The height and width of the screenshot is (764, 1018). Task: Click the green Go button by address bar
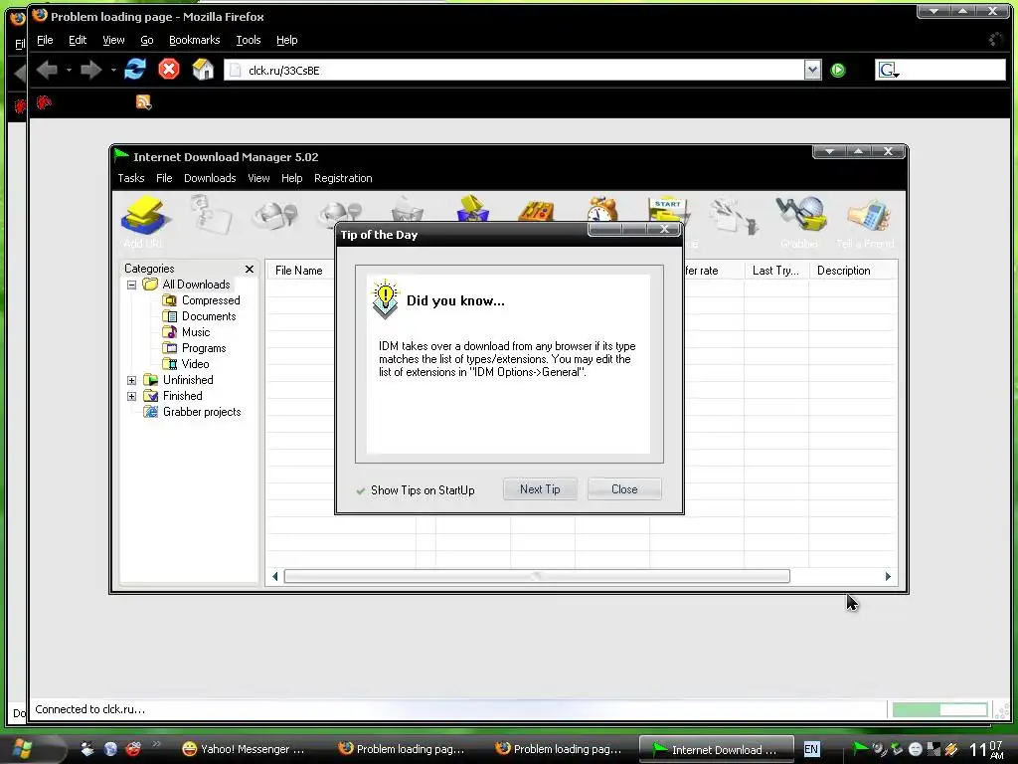[838, 71]
